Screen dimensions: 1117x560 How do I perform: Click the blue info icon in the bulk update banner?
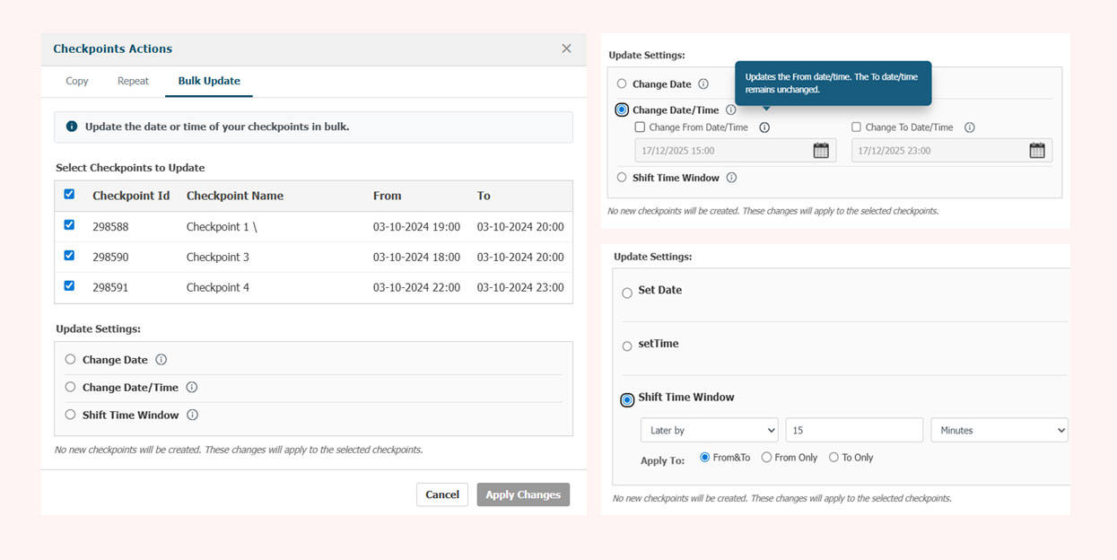pos(71,127)
